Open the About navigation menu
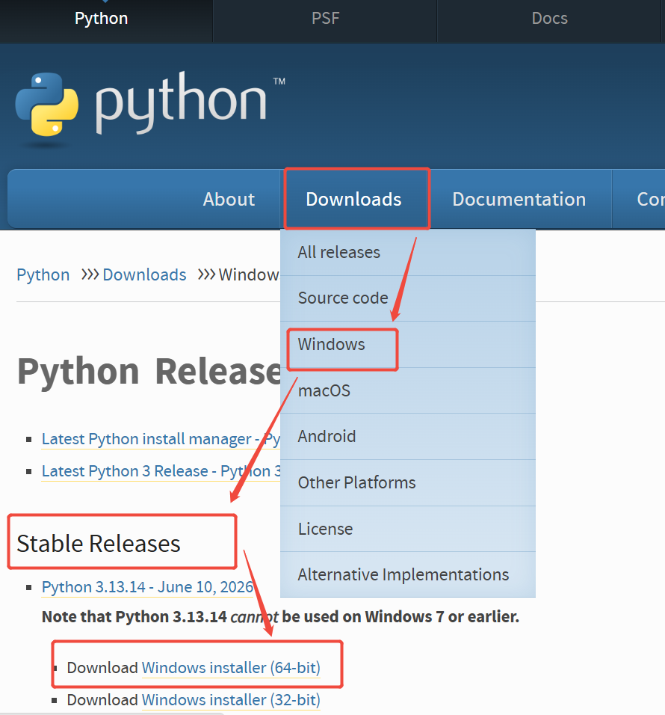This screenshot has height=715, width=665. point(229,199)
